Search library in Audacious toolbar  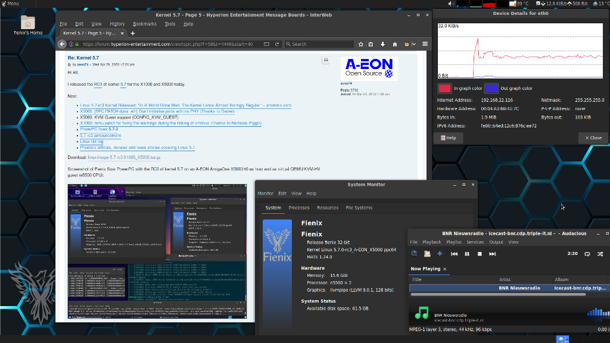(x=415, y=254)
